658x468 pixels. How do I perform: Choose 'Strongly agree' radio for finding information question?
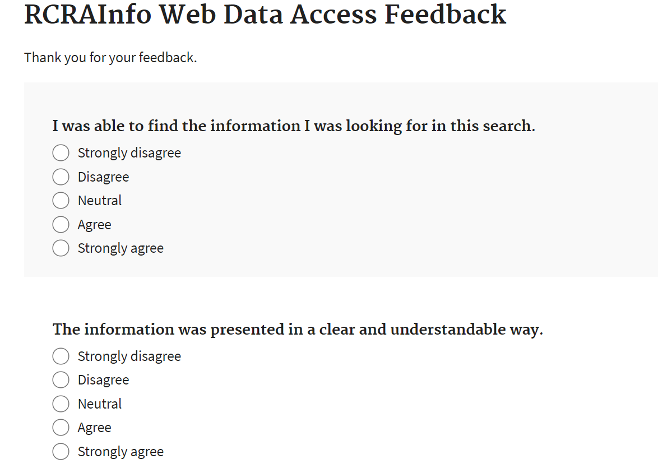(x=61, y=248)
